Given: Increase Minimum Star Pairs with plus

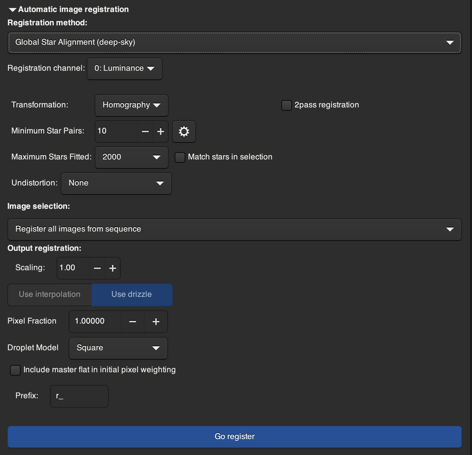Looking at the screenshot, I should pyautogui.click(x=161, y=131).
